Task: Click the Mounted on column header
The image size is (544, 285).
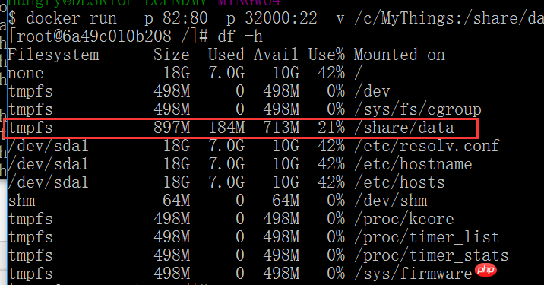Action: pyautogui.click(x=400, y=55)
